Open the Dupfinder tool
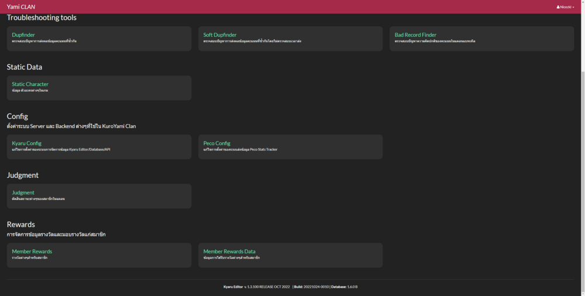This screenshot has width=585, height=296. point(23,35)
